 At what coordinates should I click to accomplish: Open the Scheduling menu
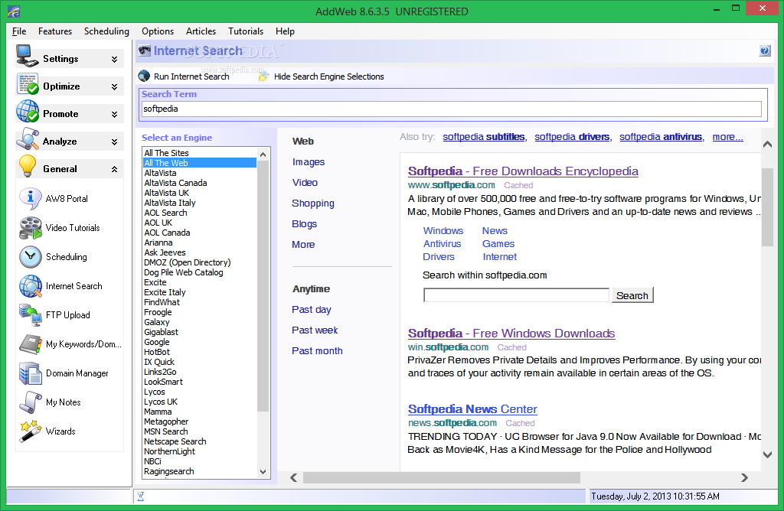[106, 31]
